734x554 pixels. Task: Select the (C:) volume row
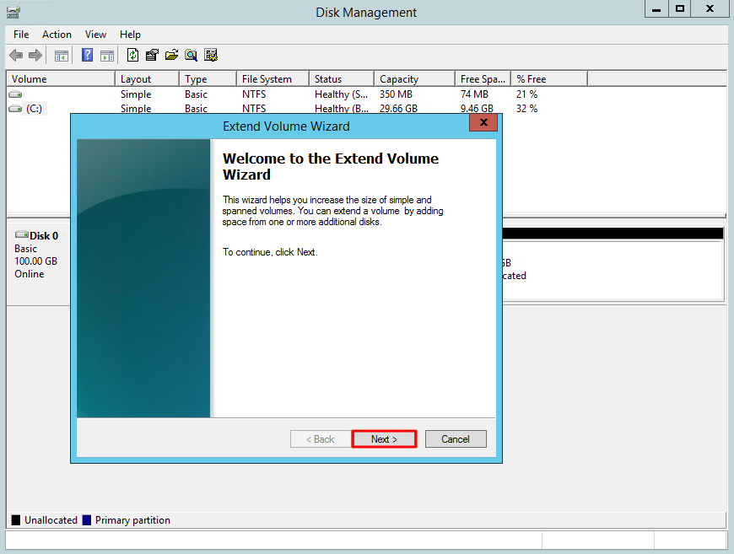34,109
